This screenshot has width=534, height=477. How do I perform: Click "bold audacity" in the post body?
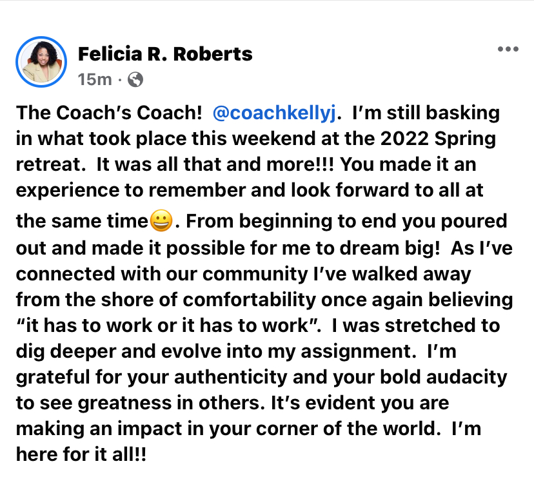click(x=444, y=377)
